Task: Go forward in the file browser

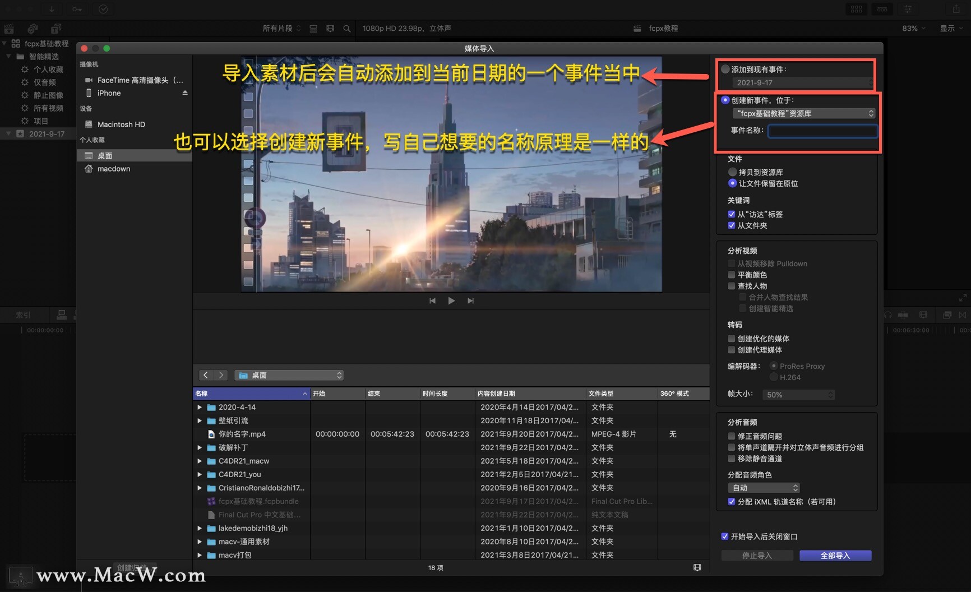Action: 221,375
